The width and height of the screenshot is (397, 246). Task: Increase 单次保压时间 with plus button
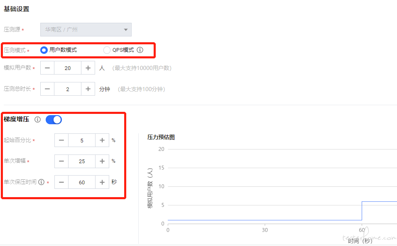(x=102, y=182)
